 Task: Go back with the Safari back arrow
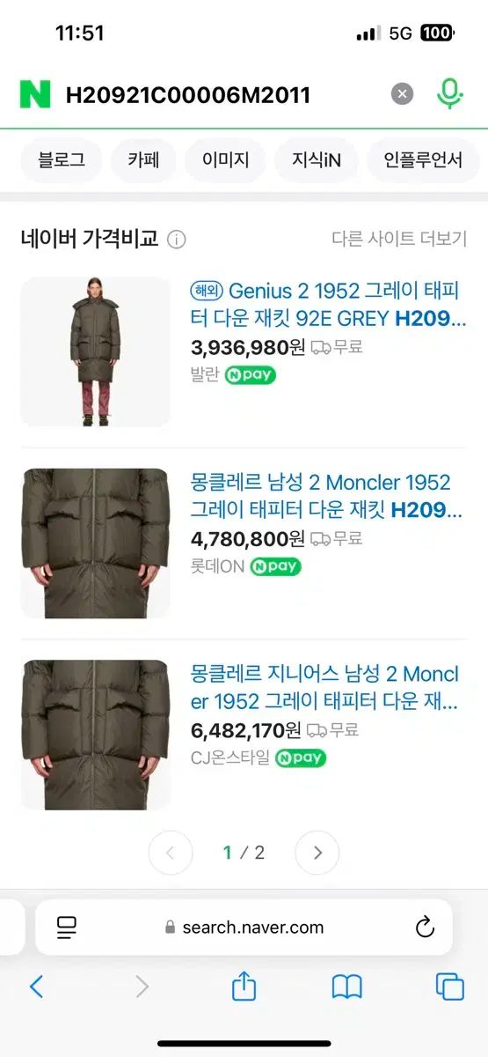(36, 987)
